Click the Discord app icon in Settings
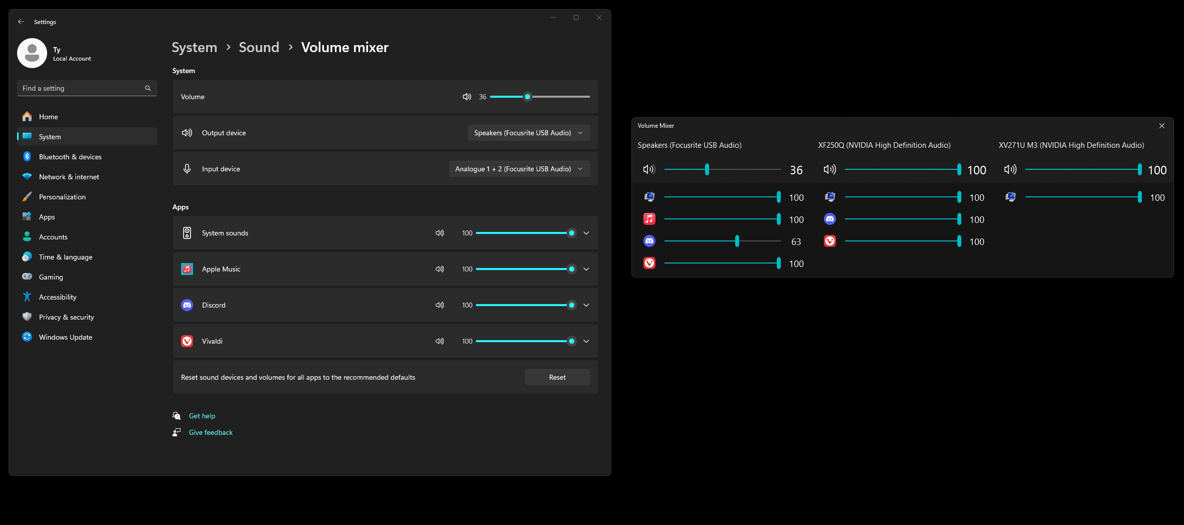This screenshot has height=525, width=1184. (x=187, y=305)
